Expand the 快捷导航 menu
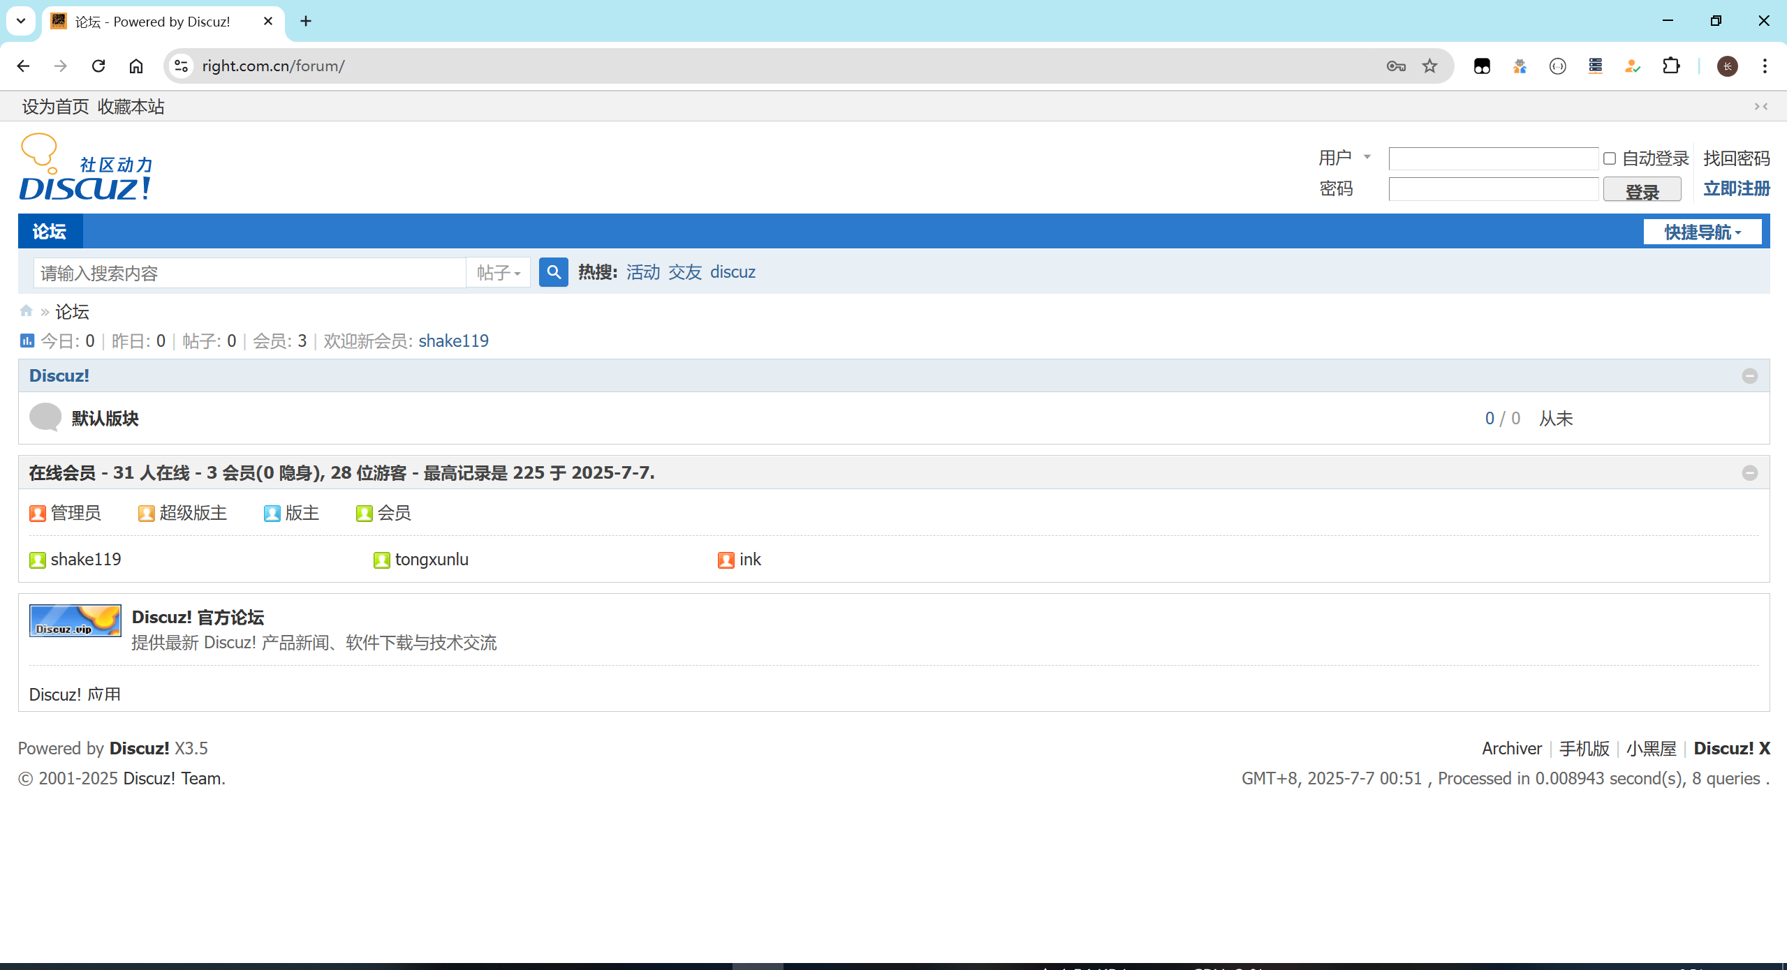This screenshot has width=1787, height=970. click(x=1702, y=232)
